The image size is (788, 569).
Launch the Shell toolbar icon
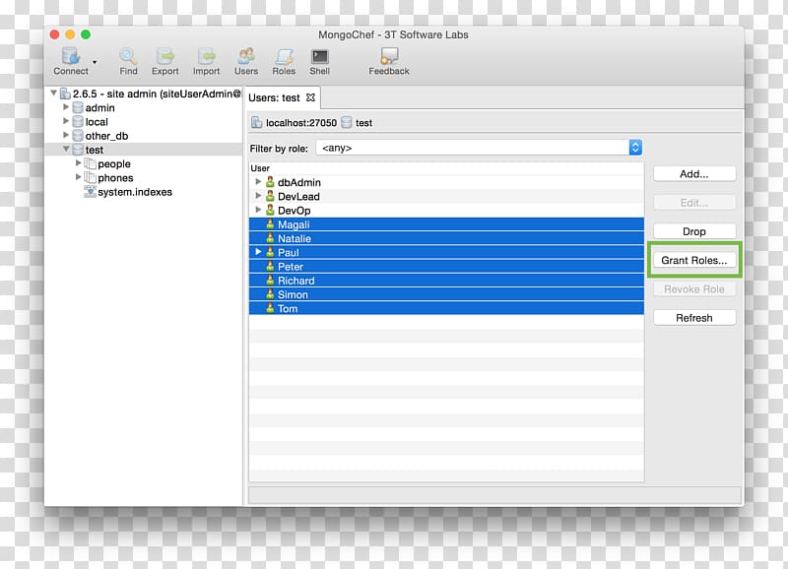[x=319, y=61]
